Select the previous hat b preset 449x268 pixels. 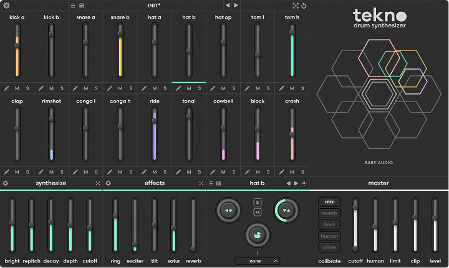[288, 183]
